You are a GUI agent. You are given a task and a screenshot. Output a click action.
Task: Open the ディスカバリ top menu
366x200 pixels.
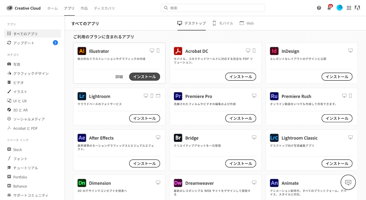tap(104, 8)
